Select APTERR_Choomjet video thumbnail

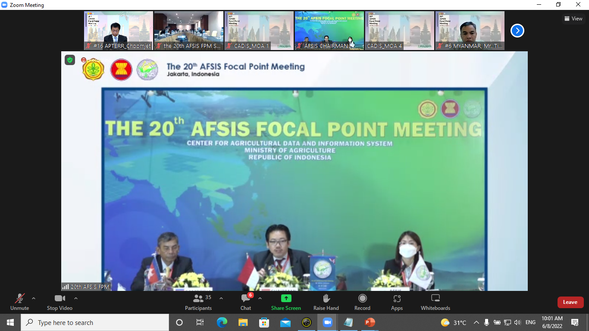point(119,30)
